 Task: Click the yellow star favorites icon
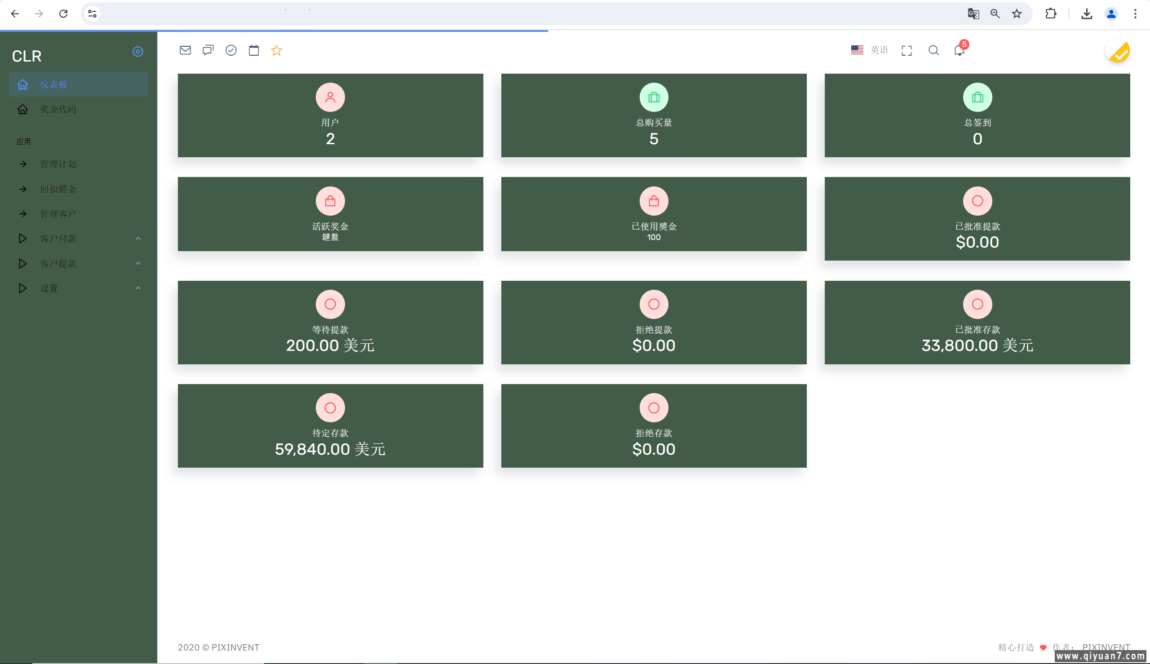277,50
